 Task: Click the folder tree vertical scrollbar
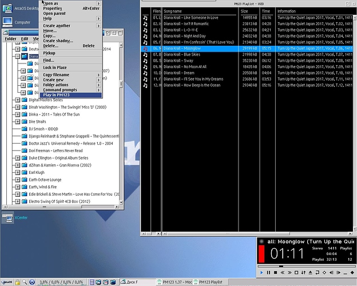click(121, 124)
